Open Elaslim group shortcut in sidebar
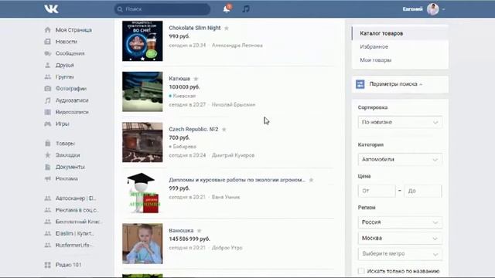The image size is (495, 278). pyautogui.click(x=75, y=233)
